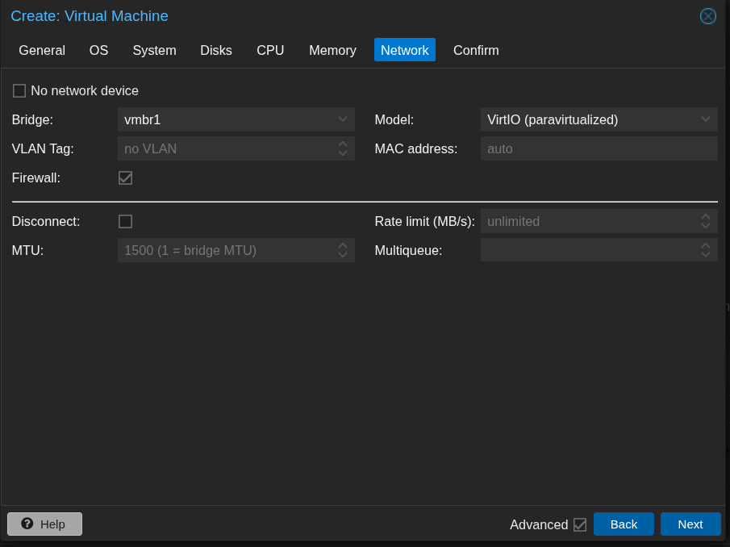Adjust the Rate limit spinner arrows
Image resolution: width=730 pixels, height=547 pixels.
point(705,221)
